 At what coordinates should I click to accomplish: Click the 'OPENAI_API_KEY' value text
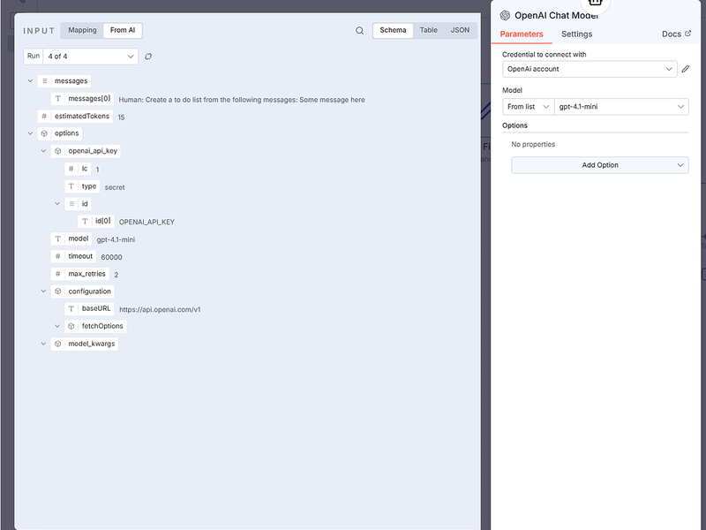click(x=146, y=223)
